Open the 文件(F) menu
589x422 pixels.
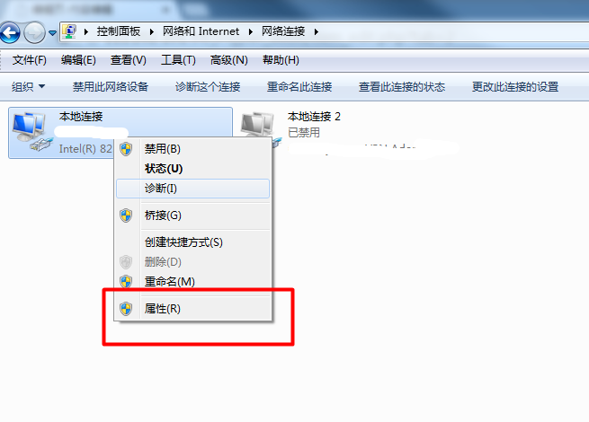tap(30, 60)
